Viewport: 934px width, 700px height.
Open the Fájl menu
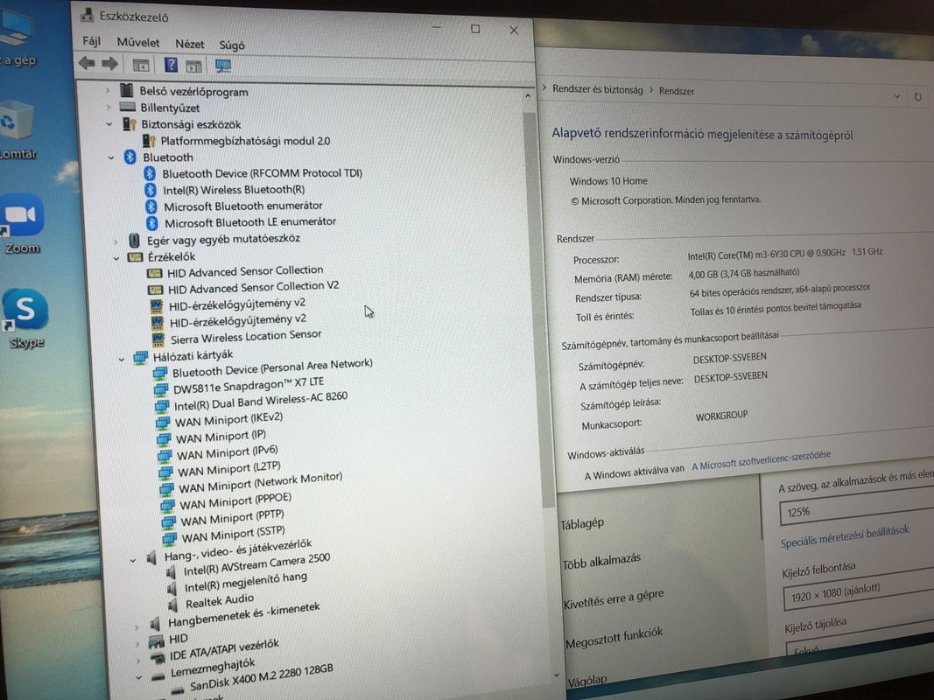[91, 42]
